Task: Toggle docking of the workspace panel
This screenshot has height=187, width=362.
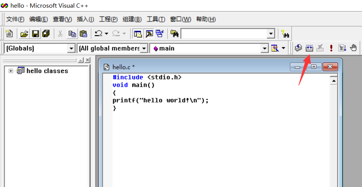Action: 81,60
